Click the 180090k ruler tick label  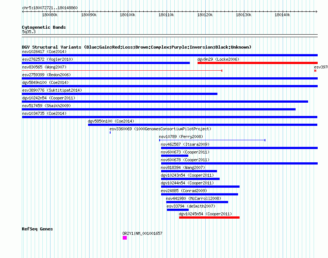[x=89, y=15]
